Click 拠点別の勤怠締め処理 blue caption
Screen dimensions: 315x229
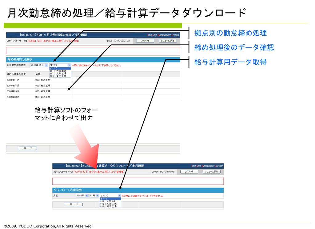pyautogui.click(x=230, y=33)
